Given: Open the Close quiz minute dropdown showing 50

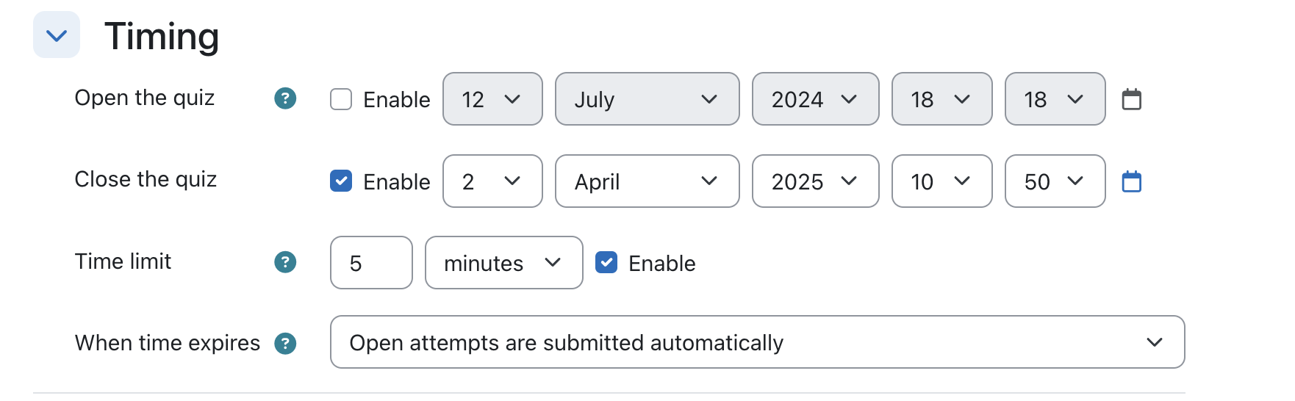Looking at the screenshot, I should [x=1055, y=181].
